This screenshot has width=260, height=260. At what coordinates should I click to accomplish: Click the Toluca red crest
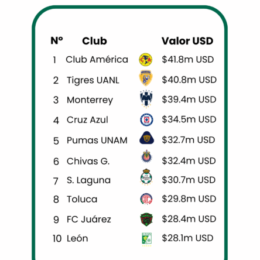(x=146, y=199)
